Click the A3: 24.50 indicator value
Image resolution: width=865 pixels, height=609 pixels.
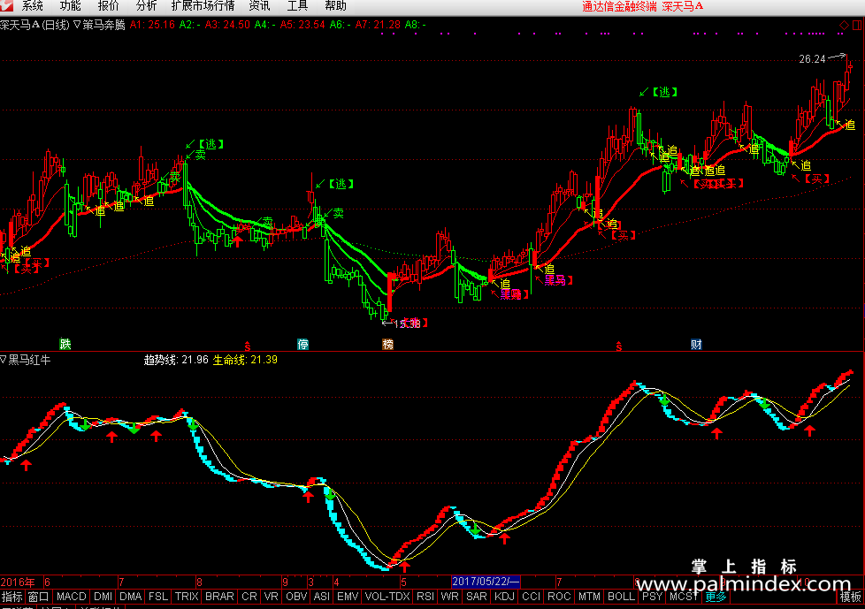pyautogui.click(x=227, y=25)
